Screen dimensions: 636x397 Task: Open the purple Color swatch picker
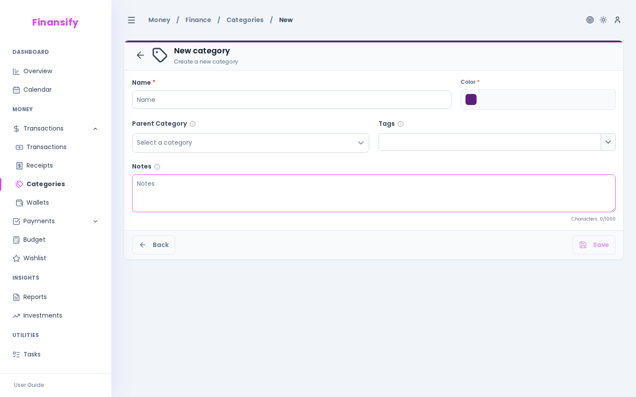pos(471,99)
